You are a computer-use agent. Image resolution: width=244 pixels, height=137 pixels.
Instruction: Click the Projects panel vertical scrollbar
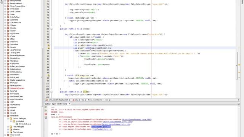(42, 77)
